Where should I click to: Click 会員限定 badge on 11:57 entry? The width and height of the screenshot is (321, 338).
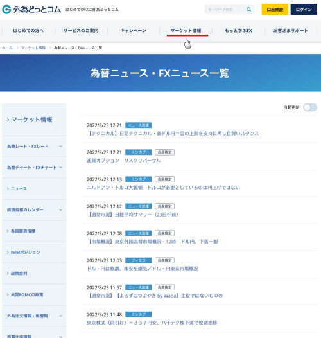point(164,287)
